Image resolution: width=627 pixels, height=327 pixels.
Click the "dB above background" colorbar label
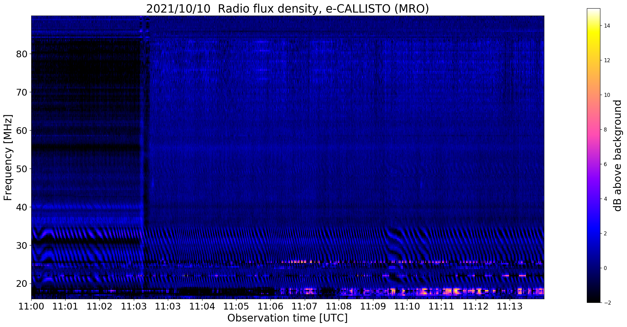coord(618,155)
